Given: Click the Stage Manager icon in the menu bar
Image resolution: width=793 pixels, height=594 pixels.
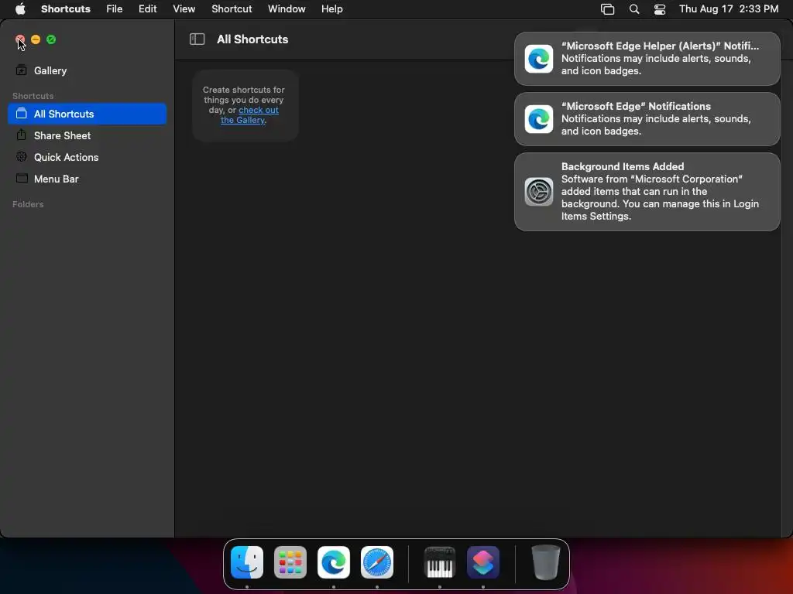Looking at the screenshot, I should (607, 9).
